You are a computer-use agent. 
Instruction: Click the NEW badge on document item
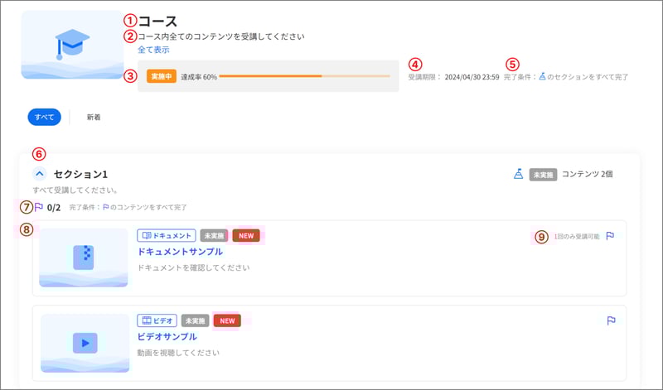(x=246, y=235)
